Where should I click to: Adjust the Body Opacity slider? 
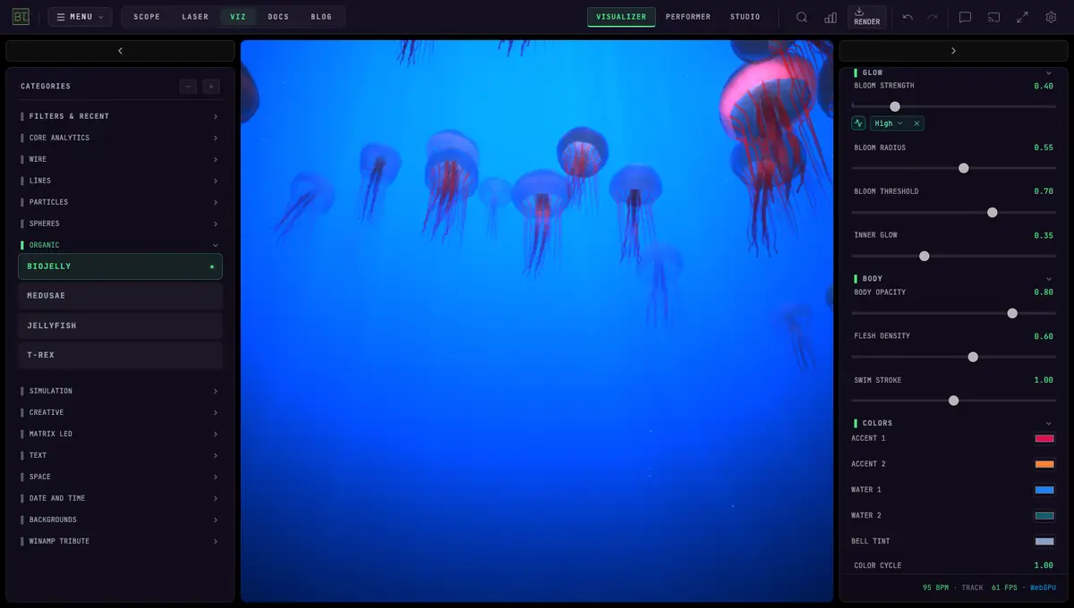(x=954, y=313)
